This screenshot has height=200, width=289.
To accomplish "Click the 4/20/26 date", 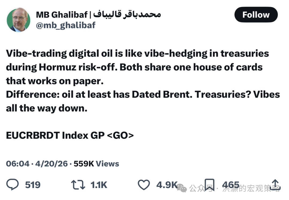I will [x=51, y=164].
